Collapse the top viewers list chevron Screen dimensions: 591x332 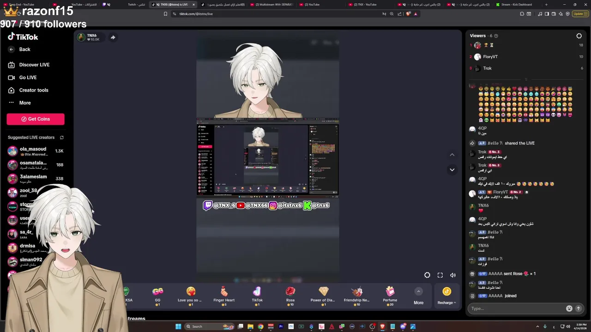click(x=526, y=79)
